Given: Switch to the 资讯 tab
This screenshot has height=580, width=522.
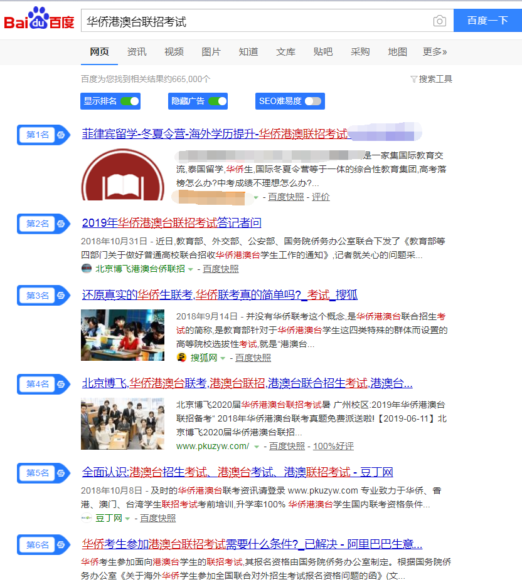Looking at the screenshot, I should pyautogui.click(x=137, y=52).
